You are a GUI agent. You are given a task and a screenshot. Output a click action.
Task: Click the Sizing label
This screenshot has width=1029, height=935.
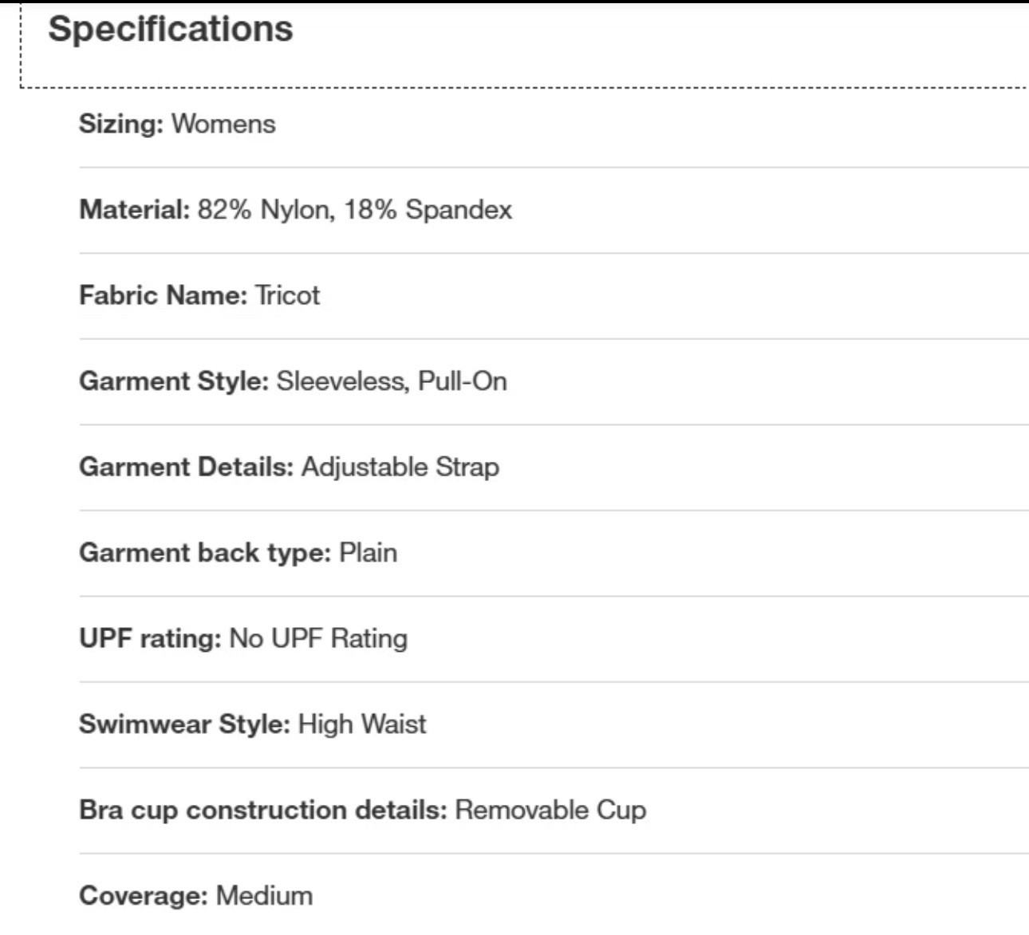tap(120, 124)
